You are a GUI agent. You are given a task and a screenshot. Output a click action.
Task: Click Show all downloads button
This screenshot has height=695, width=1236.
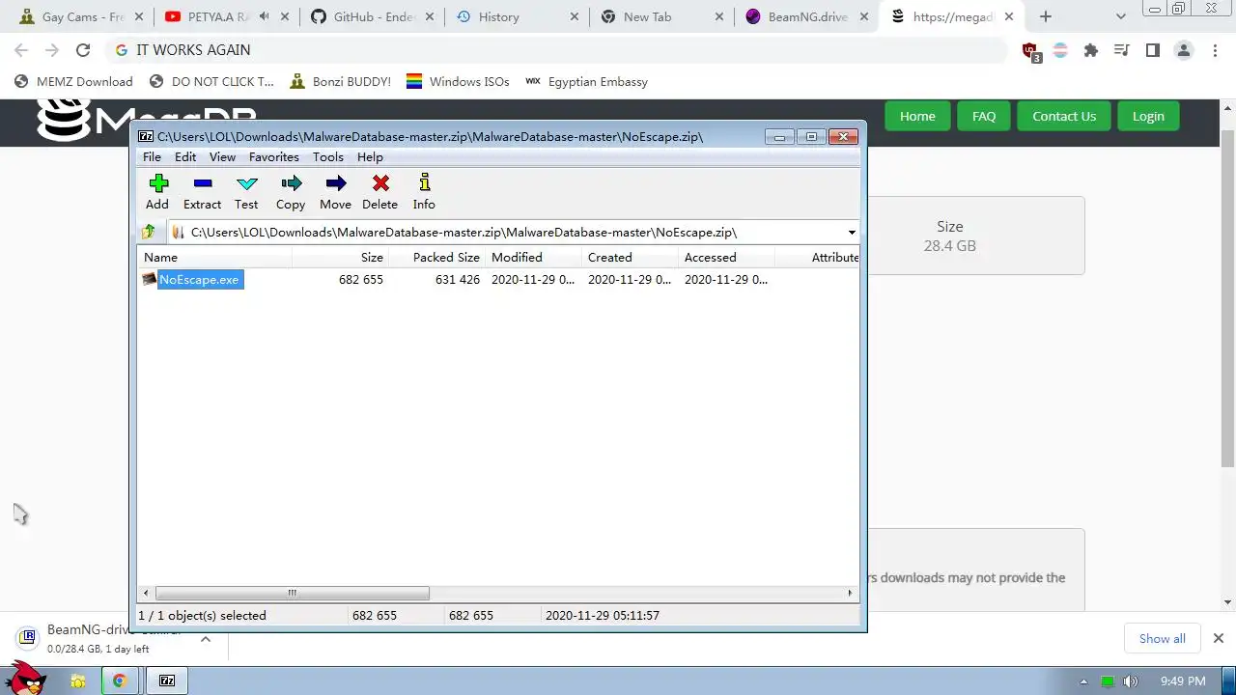click(x=1162, y=638)
